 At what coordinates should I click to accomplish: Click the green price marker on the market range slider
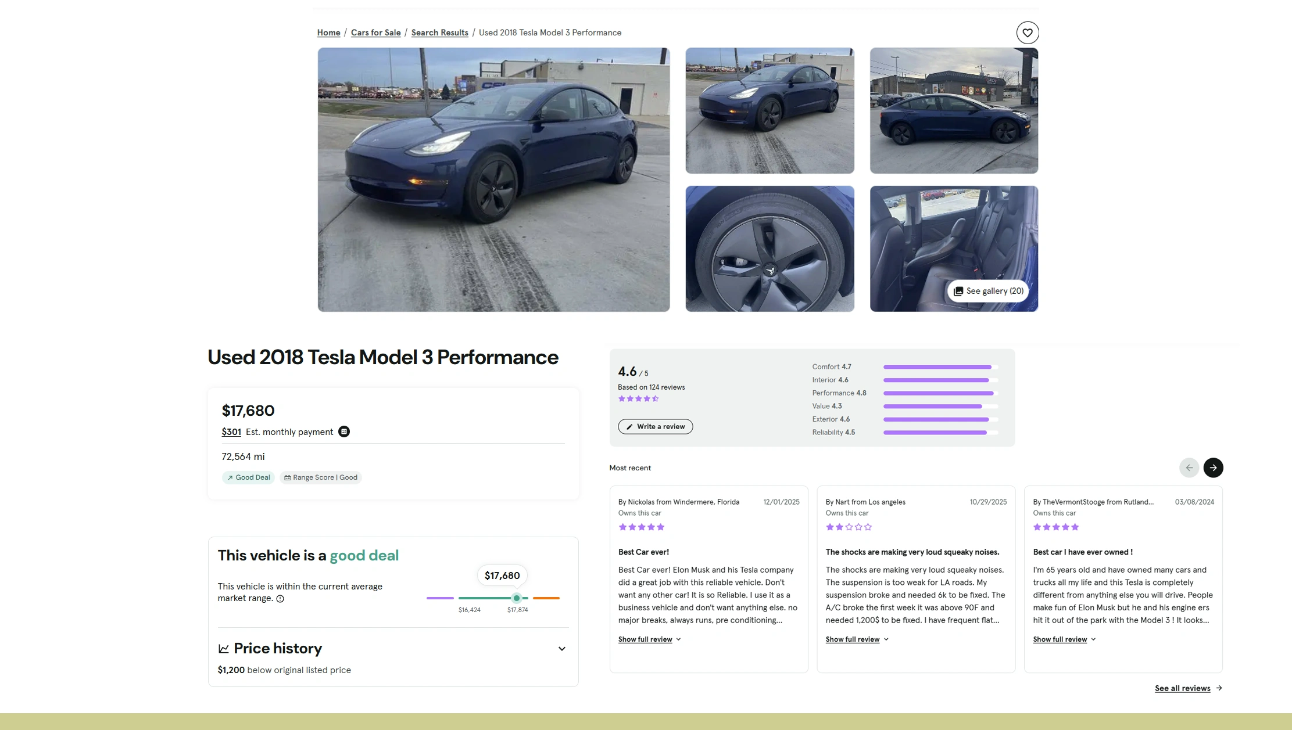coord(517,598)
